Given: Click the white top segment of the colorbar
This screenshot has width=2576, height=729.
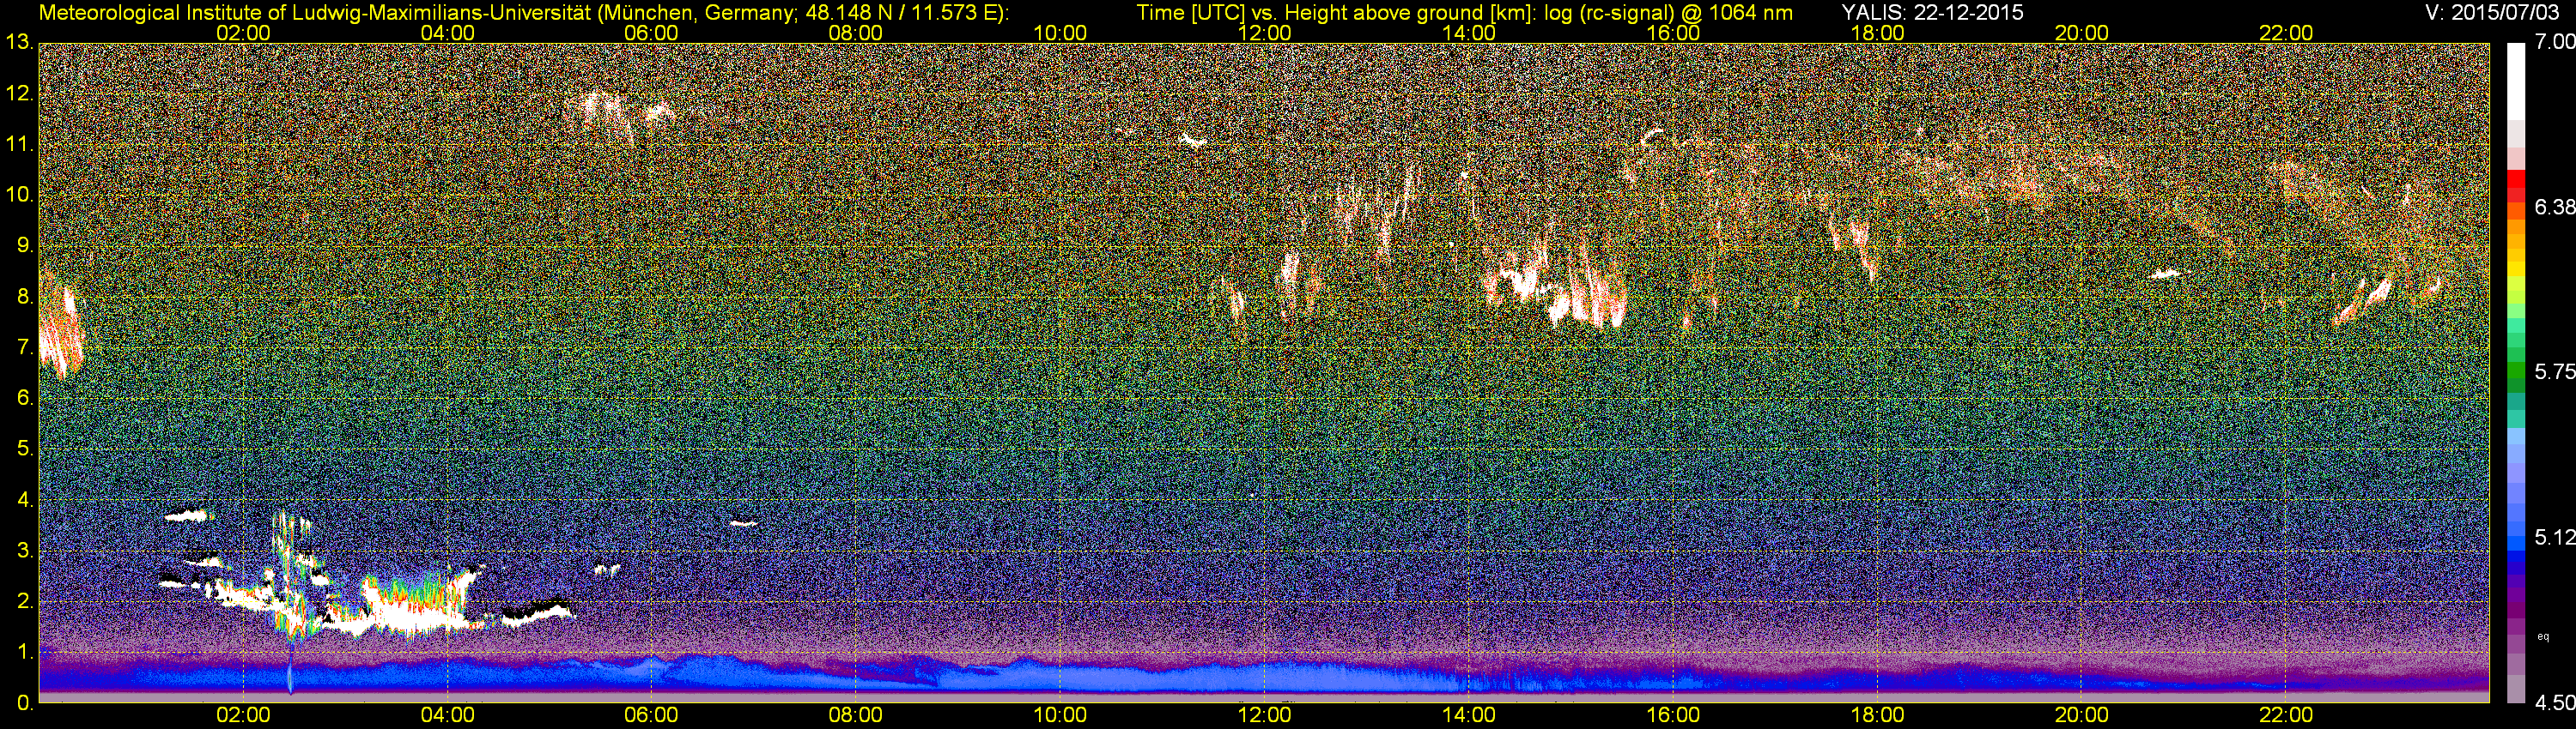Looking at the screenshot, I should [2516, 80].
